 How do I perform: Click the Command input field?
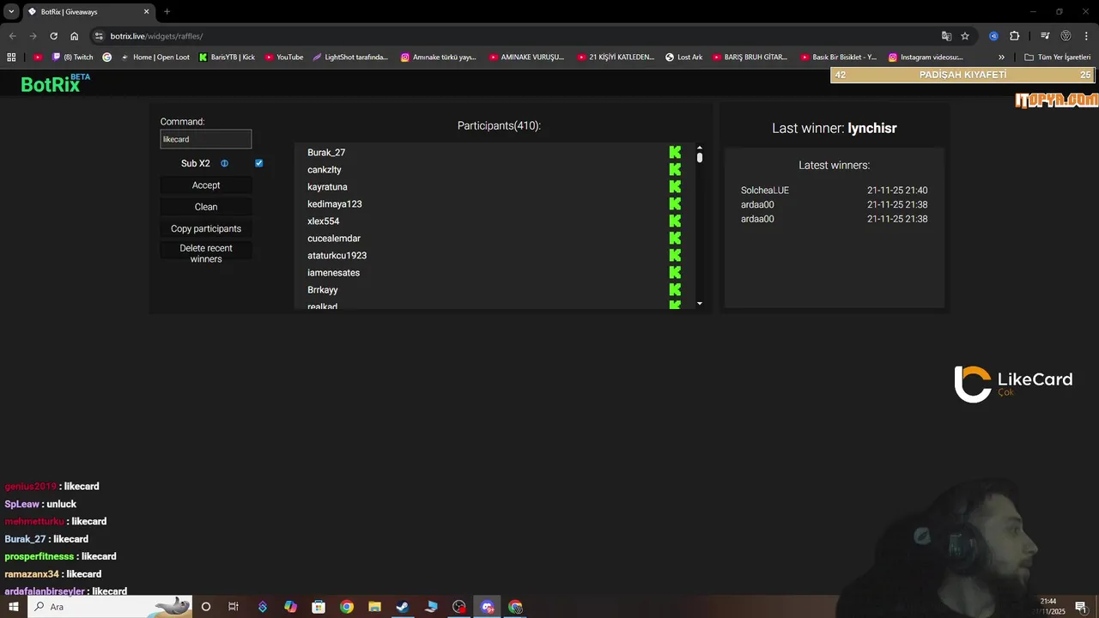(x=206, y=139)
